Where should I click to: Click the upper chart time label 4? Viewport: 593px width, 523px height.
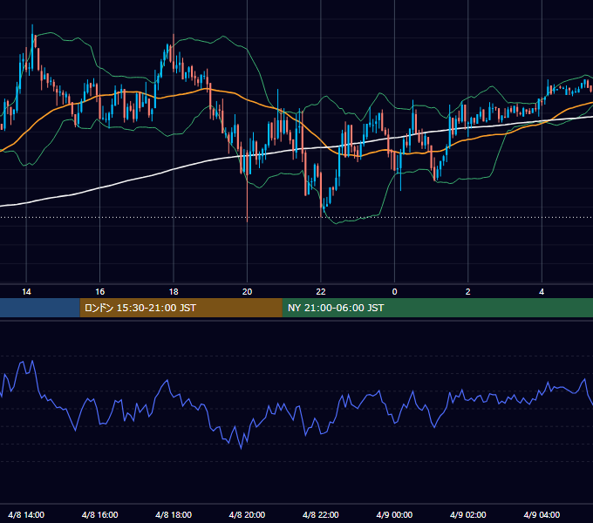coord(542,292)
